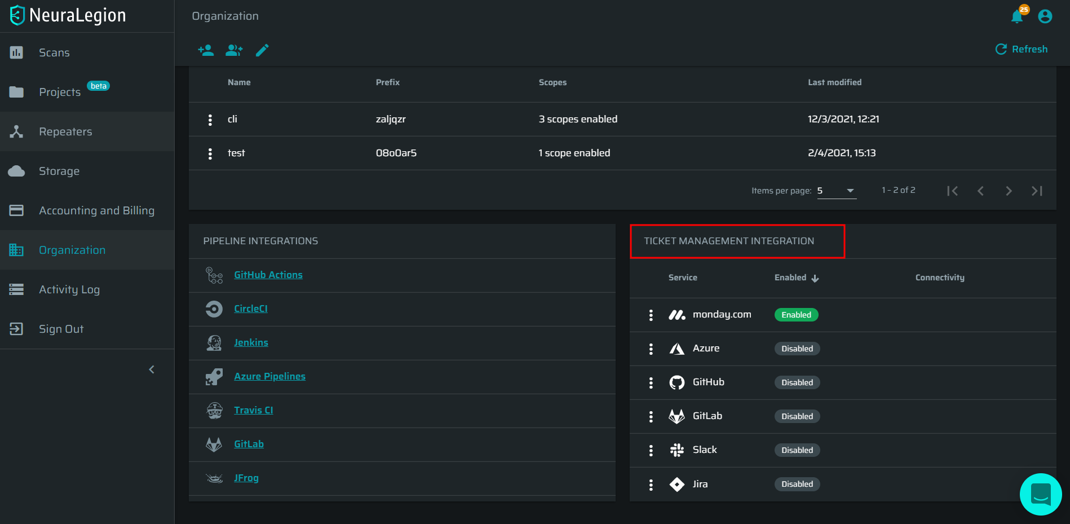Click the Travis CI mascot icon
This screenshot has width=1070, height=524.
tap(214, 411)
